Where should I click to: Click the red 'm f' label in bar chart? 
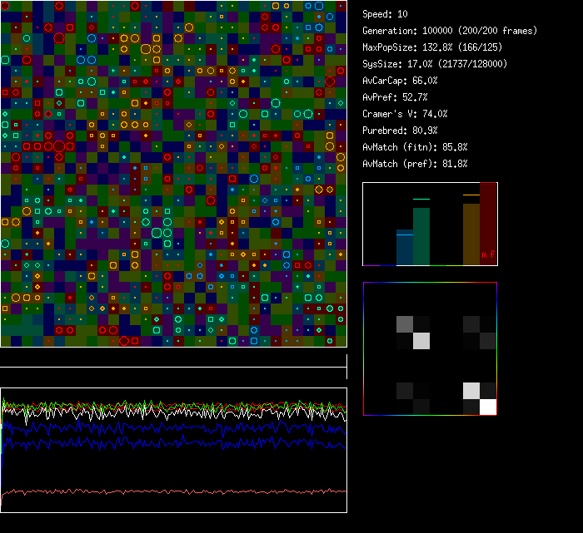[486, 255]
